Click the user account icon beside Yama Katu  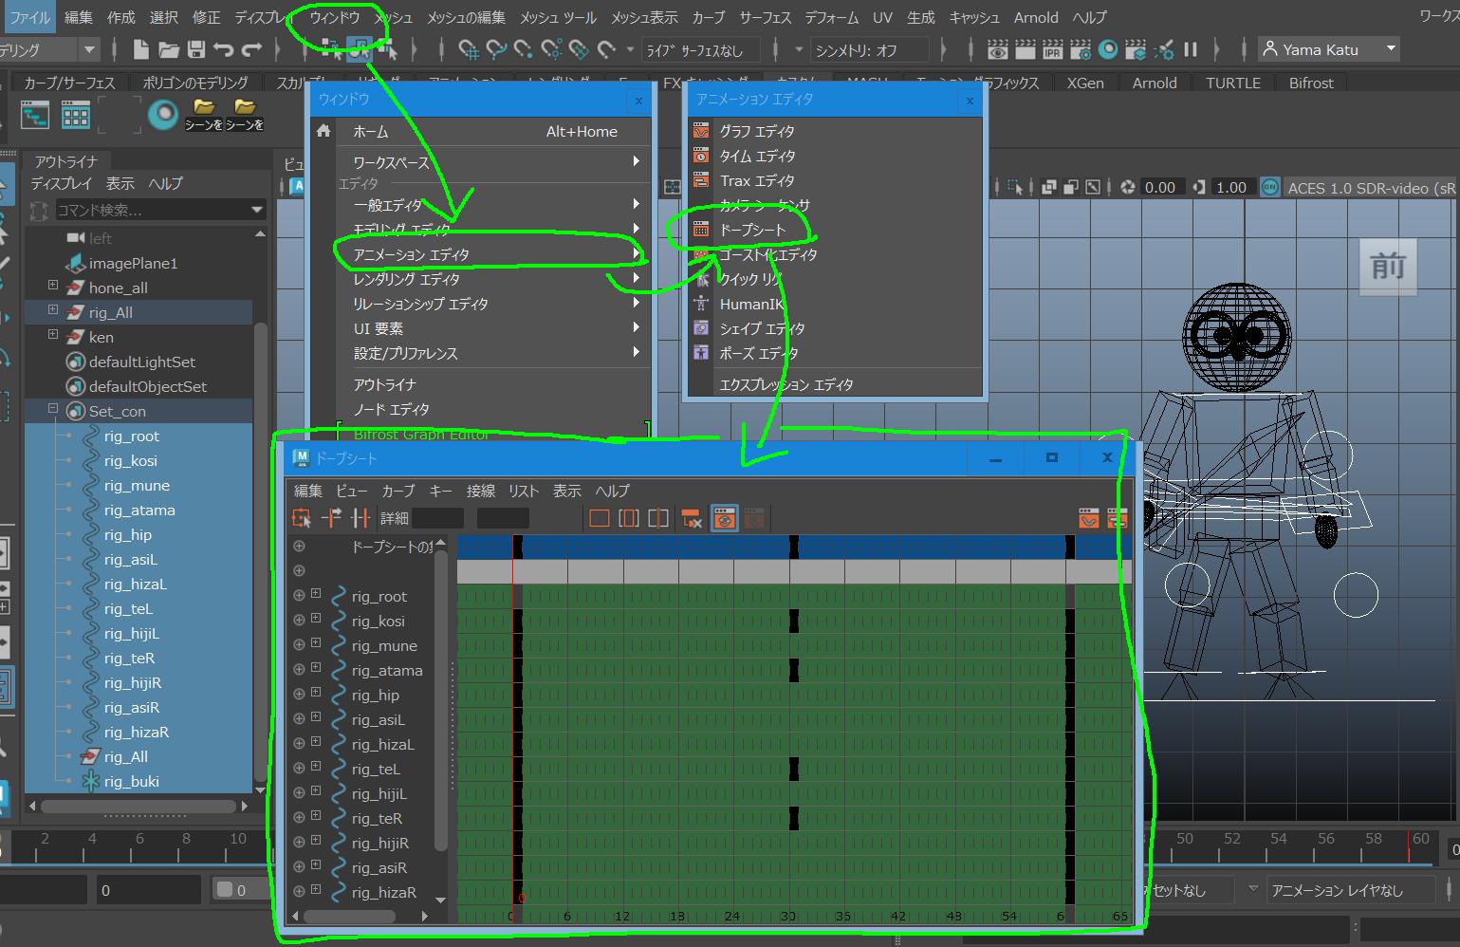[1270, 48]
